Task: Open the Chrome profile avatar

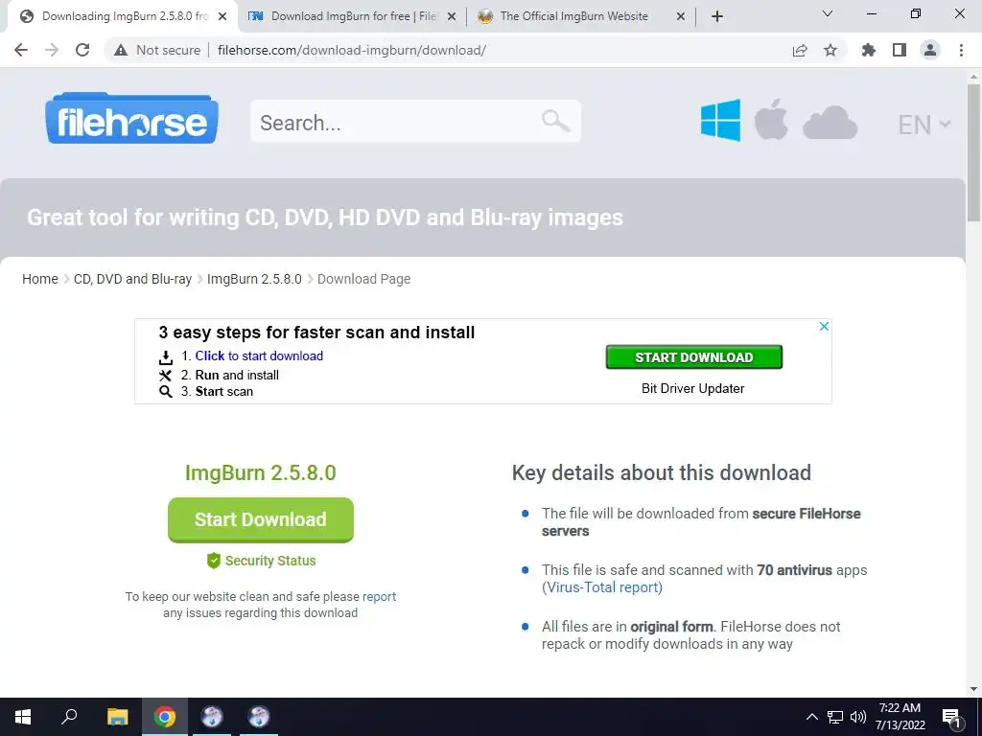Action: (930, 50)
